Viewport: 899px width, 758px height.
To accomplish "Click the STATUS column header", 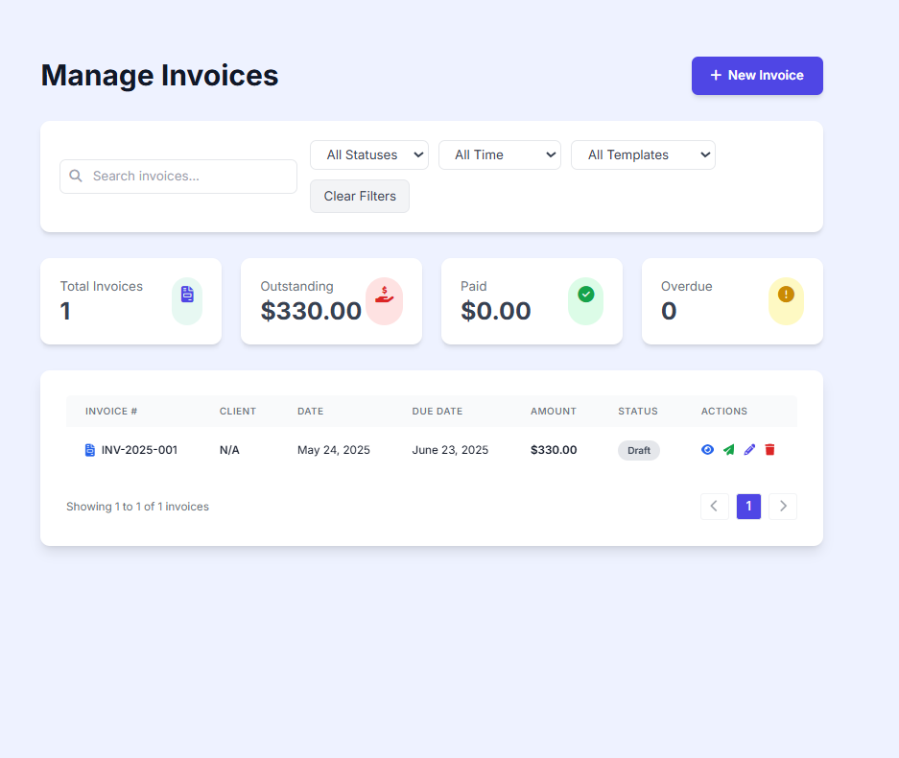I will (638, 411).
